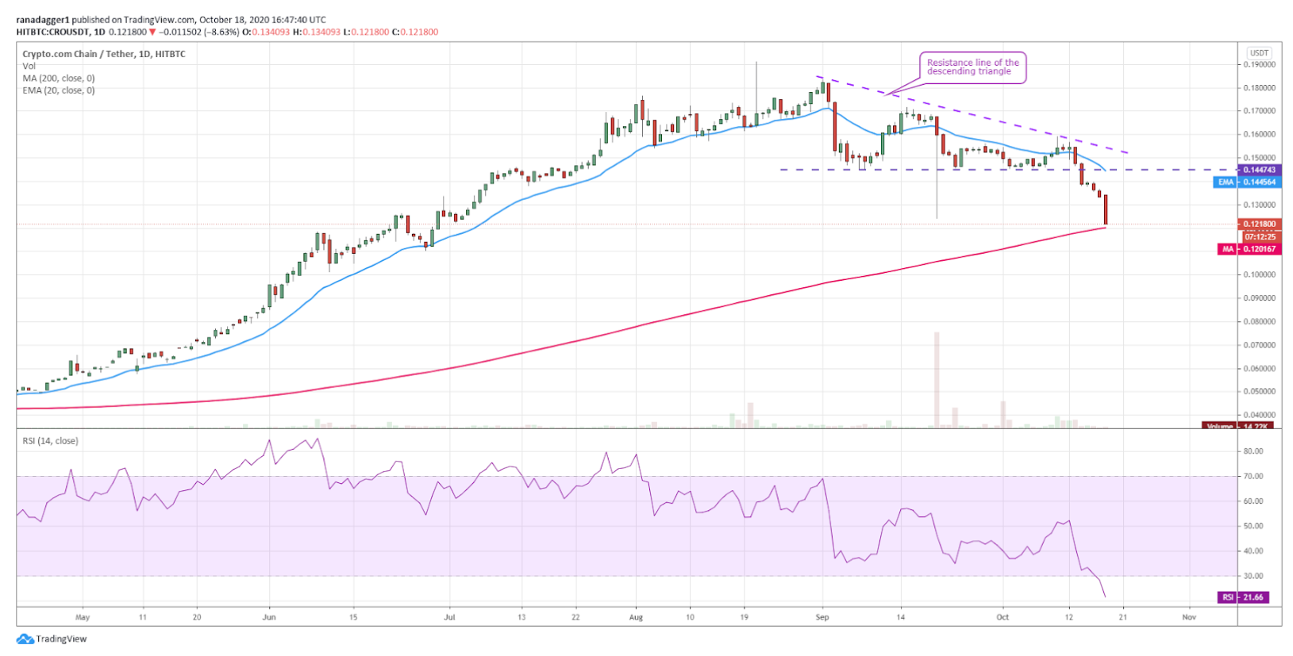Image resolution: width=1293 pixels, height=656 pixels.
Task: Open the Crypto.com Chain / Tether symbol title
Action: click(103, 54)
